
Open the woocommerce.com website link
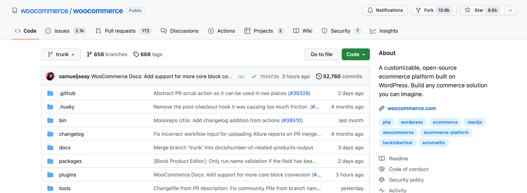412,108
